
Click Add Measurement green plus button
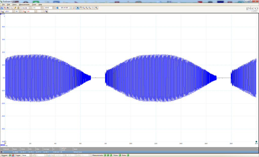pos(105,155)
